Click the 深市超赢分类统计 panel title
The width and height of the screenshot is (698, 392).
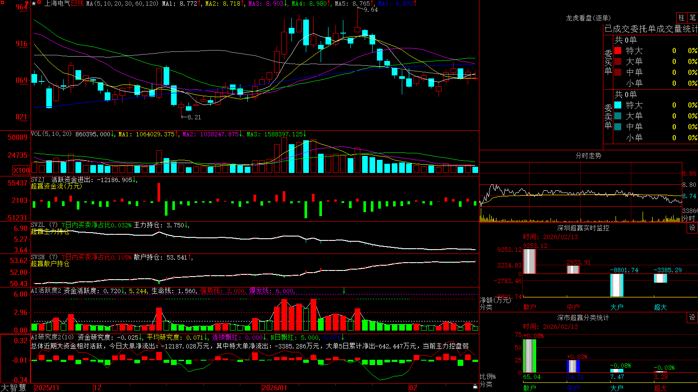click(x=583, y=318)
